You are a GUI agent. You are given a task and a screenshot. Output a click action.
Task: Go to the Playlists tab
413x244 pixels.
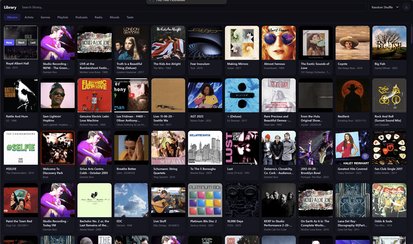[x=62, y=18]
